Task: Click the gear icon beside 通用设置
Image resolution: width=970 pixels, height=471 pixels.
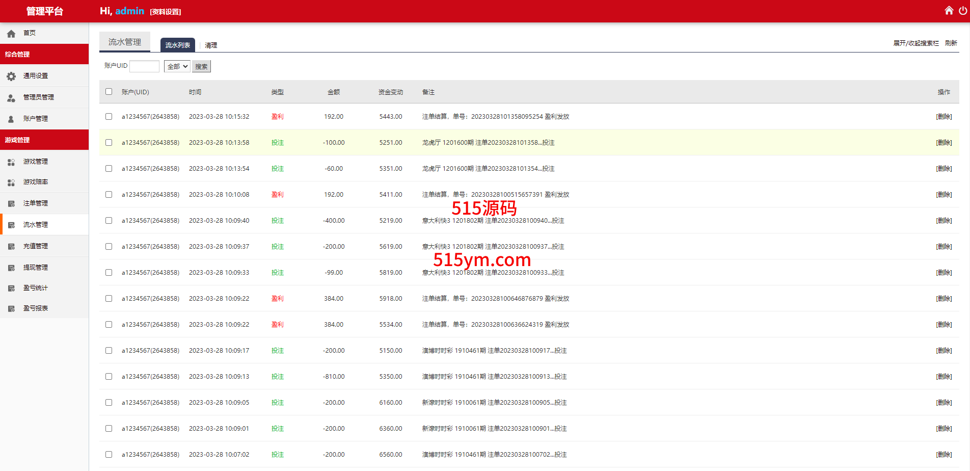Action: [x=11, y=76]
